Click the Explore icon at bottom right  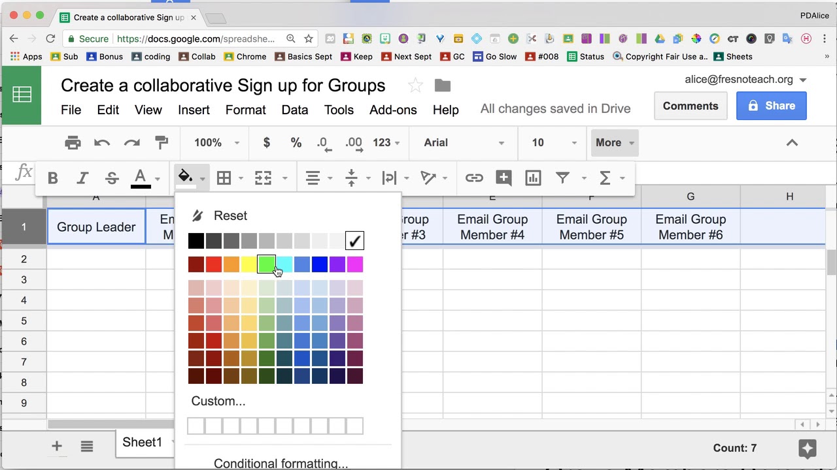[807, 448]
